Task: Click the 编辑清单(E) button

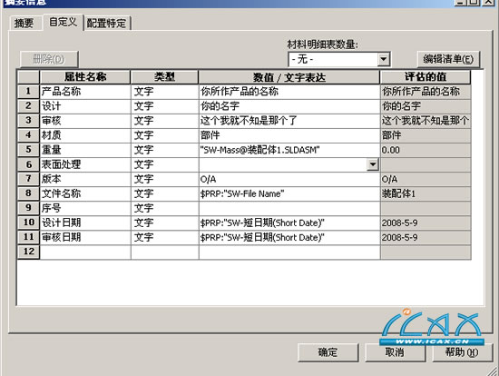Action: click(448, 59)
